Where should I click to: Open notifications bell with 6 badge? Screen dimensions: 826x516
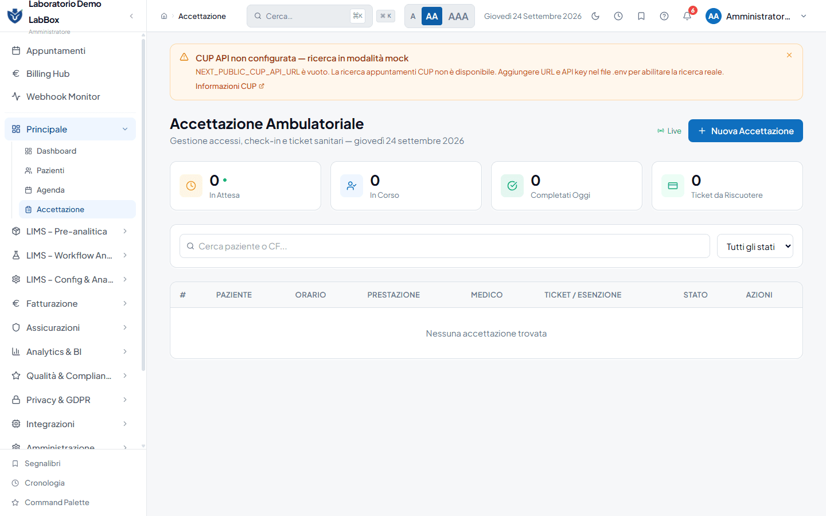(687, 16)
